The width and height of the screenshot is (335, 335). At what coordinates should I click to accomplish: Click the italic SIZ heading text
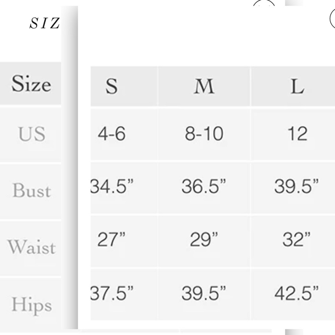[x=45, y=23]
